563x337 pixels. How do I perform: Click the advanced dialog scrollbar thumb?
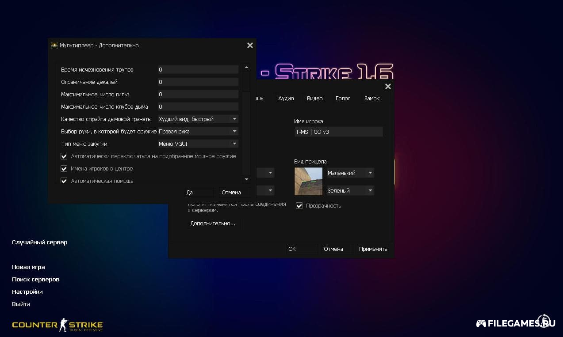coord(247,81)
